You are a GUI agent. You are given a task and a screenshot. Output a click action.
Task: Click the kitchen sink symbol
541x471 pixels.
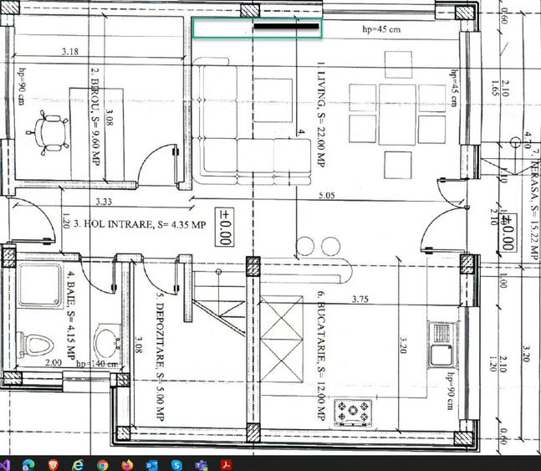coord(442,345)
